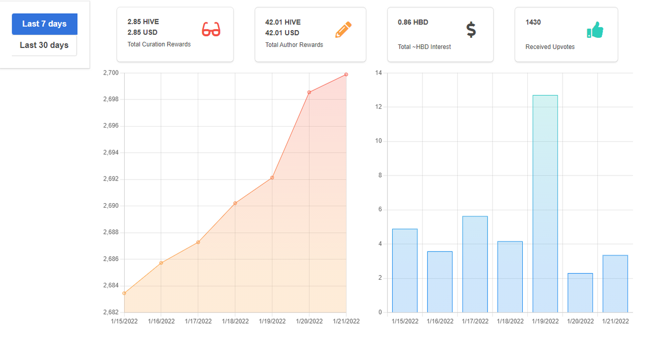Click the 1/18/2022 x-axis label under line chart
This screenshot has width=654, height=343.
(235, 322)
